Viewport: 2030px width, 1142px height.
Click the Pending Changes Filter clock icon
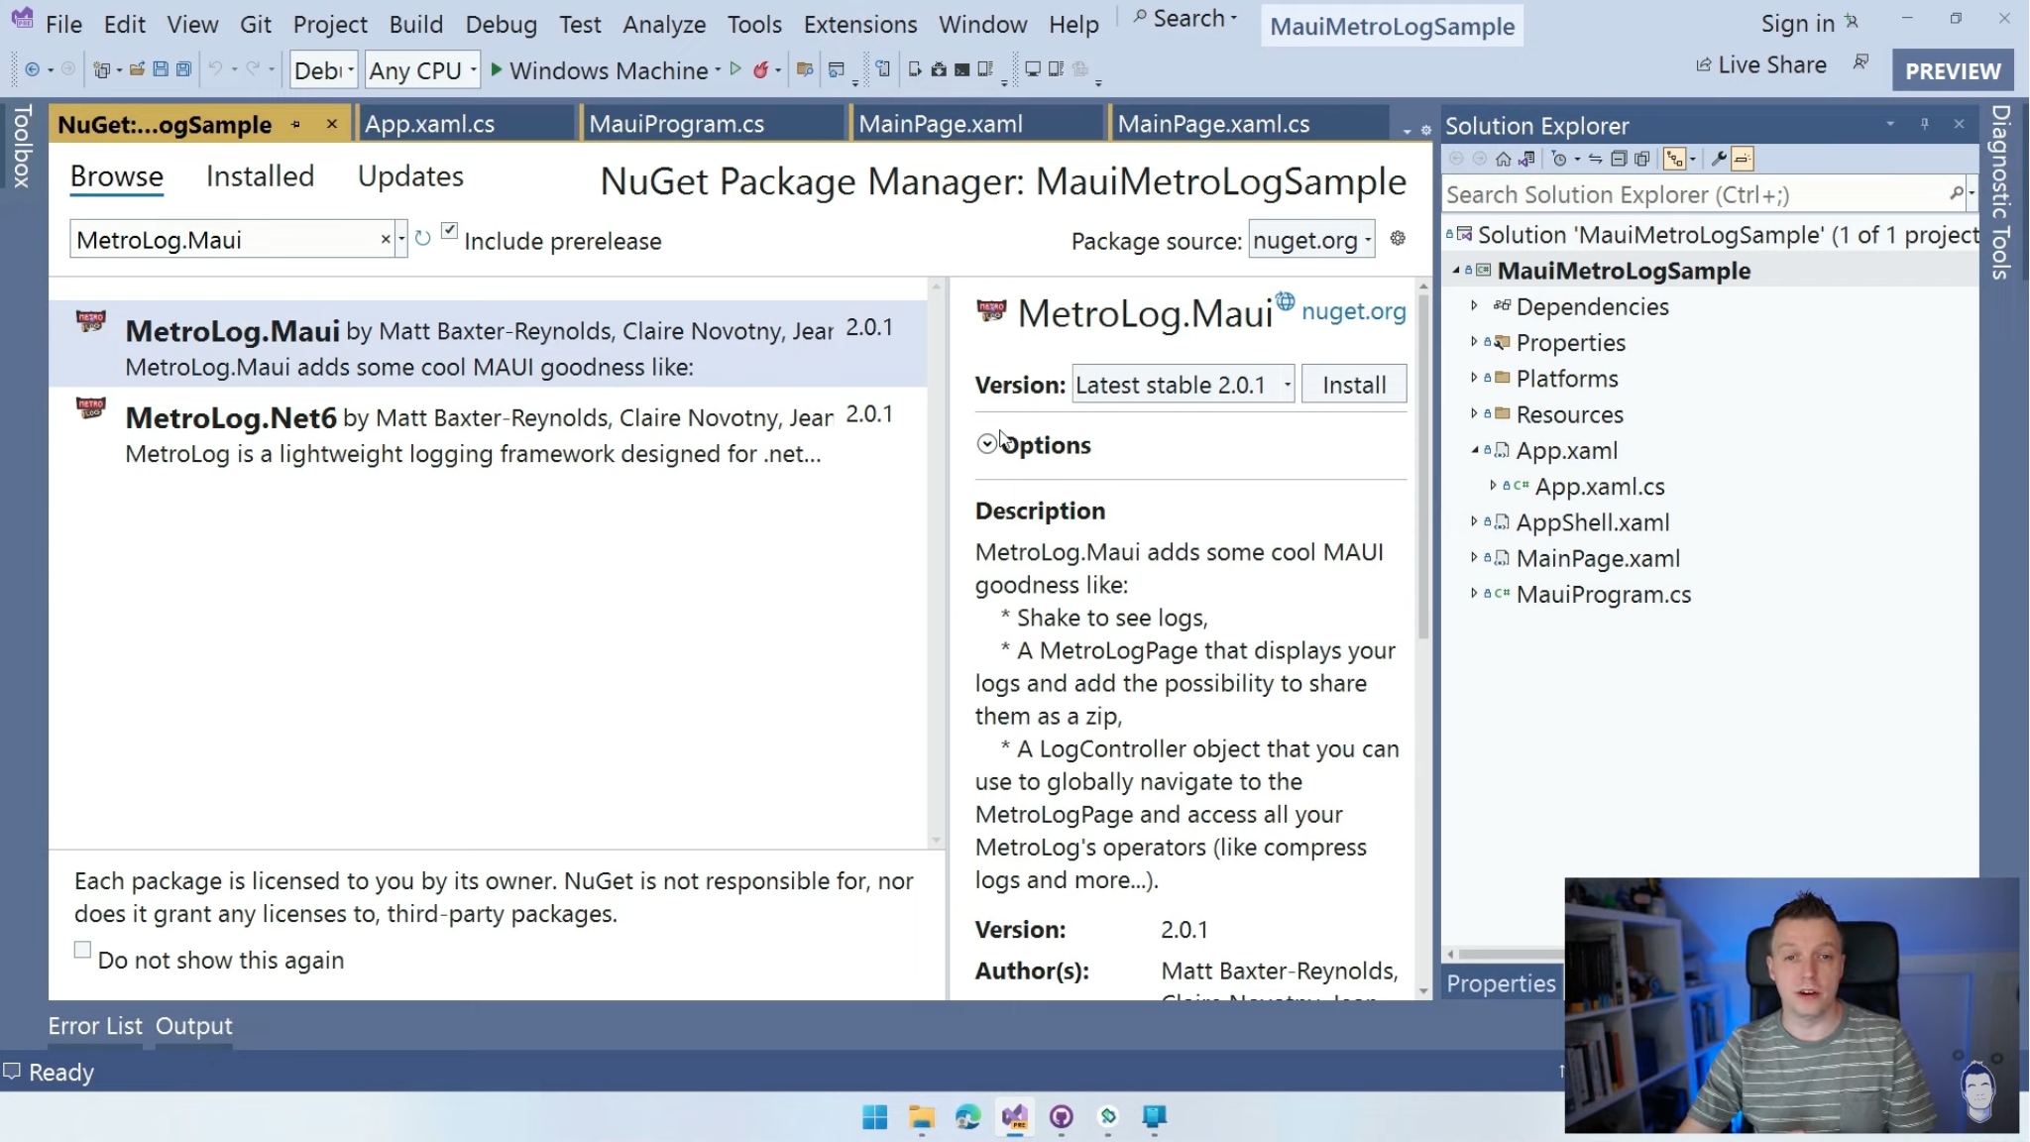(x=1559, y=159)
